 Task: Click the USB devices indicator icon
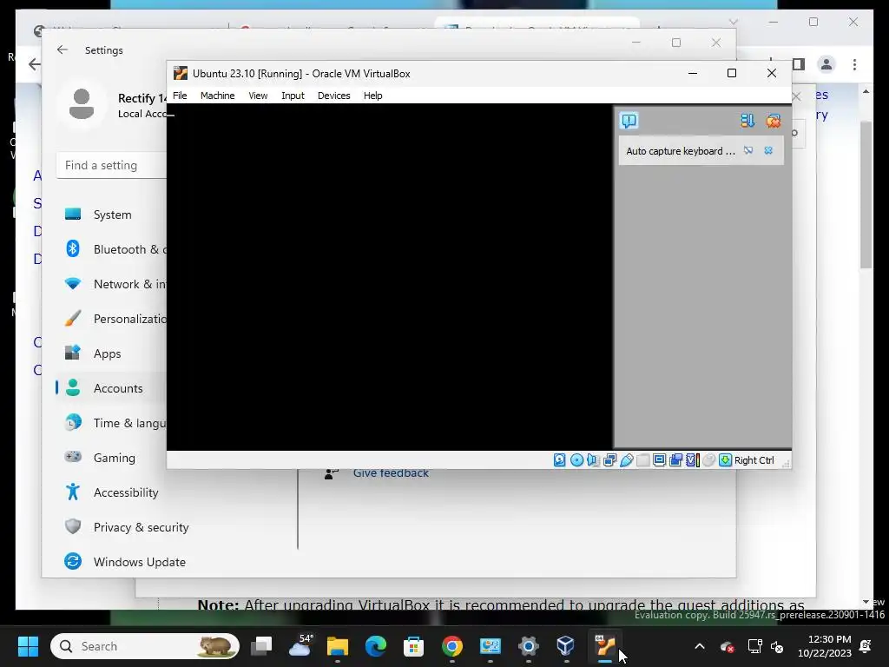(x=627, y=460)
